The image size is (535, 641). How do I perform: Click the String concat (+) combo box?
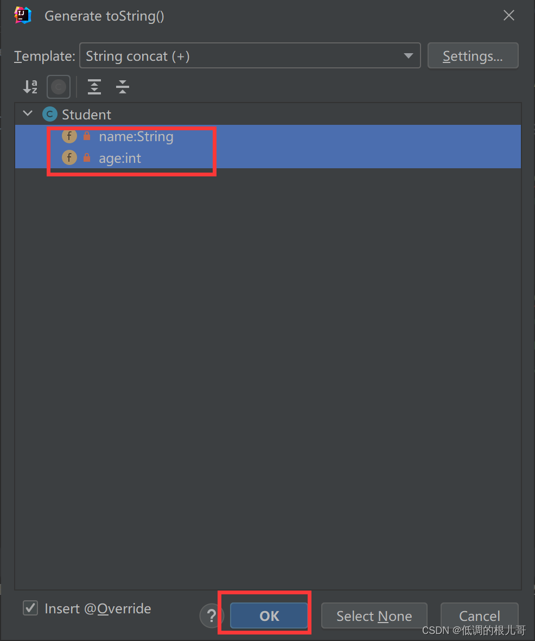[x=250, y=55]
